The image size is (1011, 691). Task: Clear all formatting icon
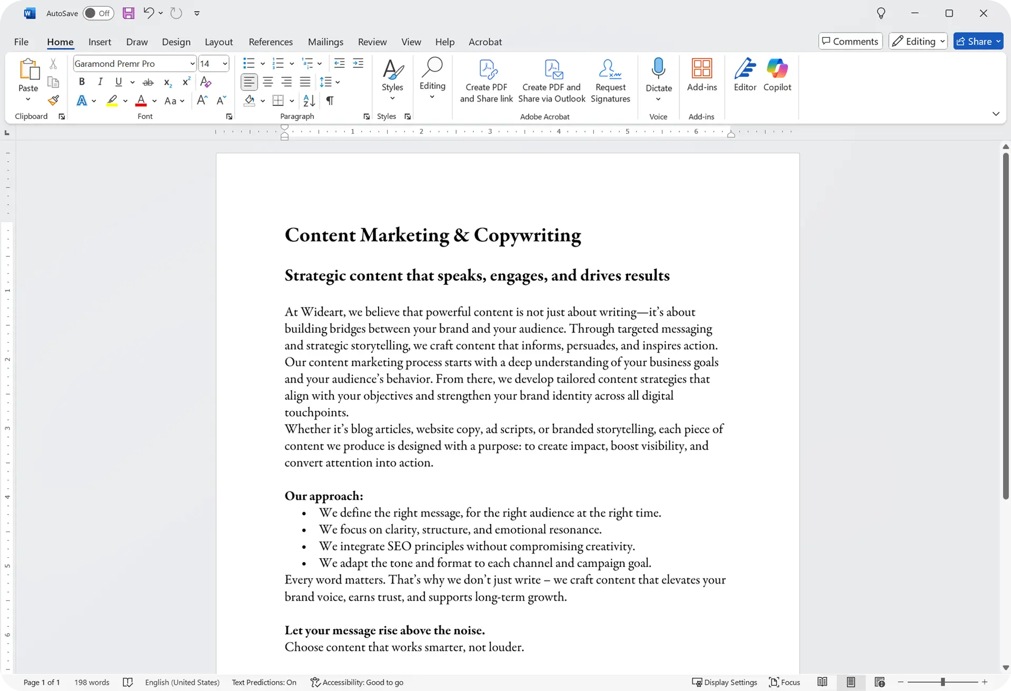coord(206,82)
